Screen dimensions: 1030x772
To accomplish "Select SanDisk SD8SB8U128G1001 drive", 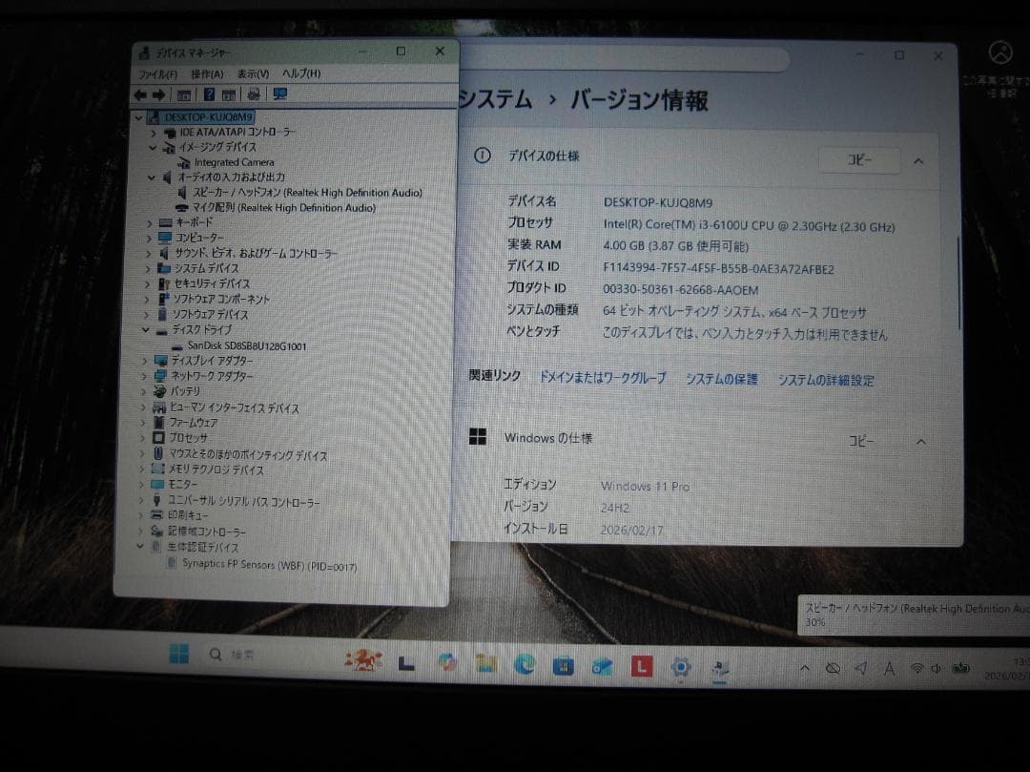I will tap(246, 345).
